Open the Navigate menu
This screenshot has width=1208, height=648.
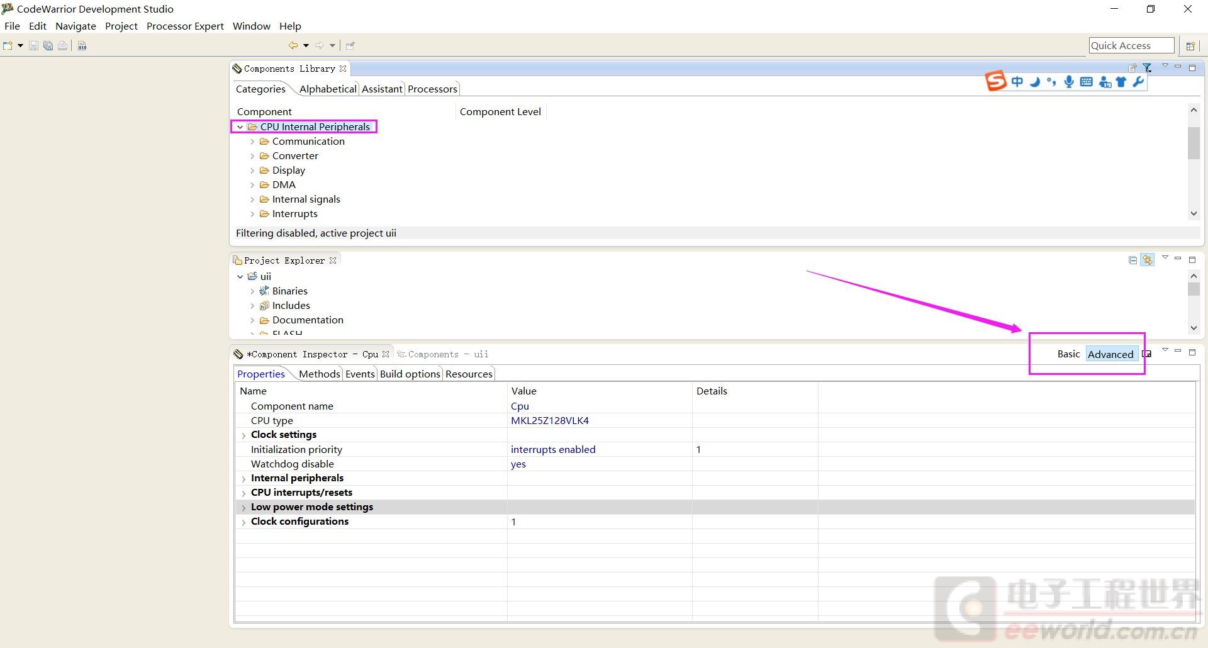point(75,26)
